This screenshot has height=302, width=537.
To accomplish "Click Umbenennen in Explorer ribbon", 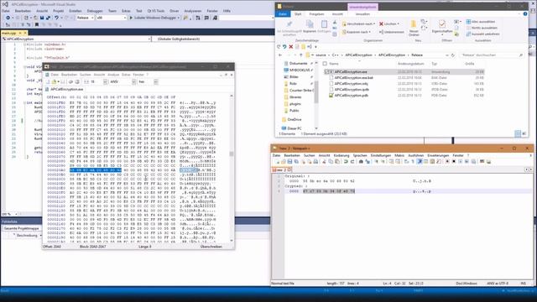I will point(391,32).
